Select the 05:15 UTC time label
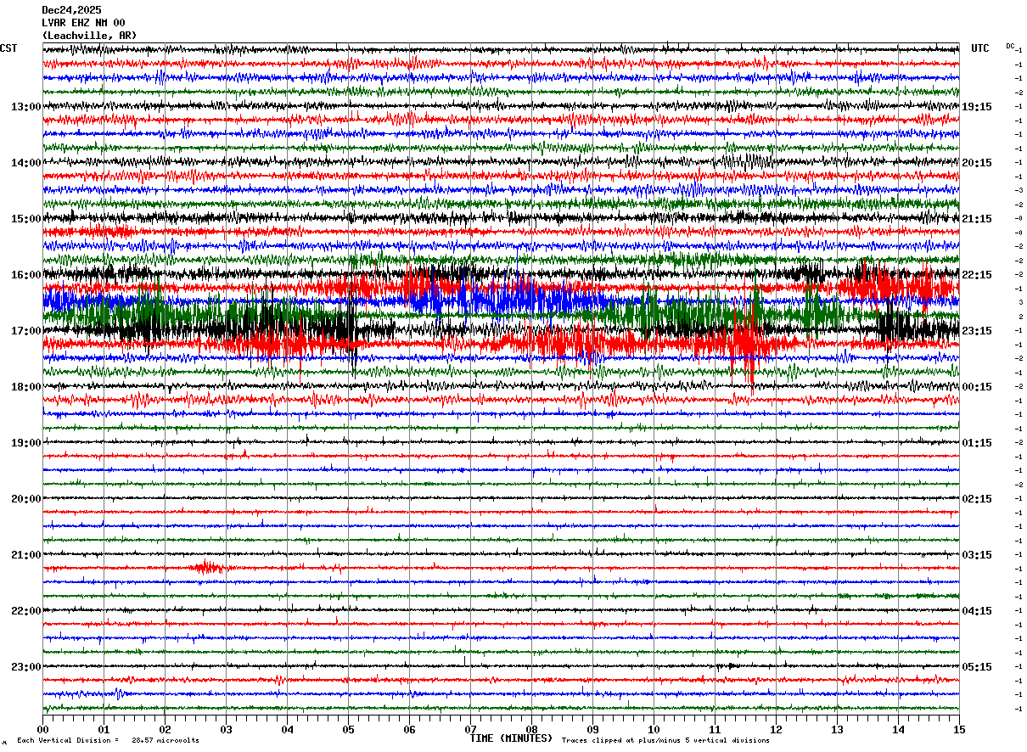The width and height of the screenshot is (1027, 752). [x=977, y=667]
